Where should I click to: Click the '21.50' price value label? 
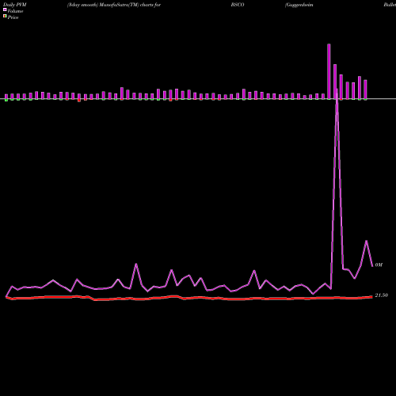382,295
